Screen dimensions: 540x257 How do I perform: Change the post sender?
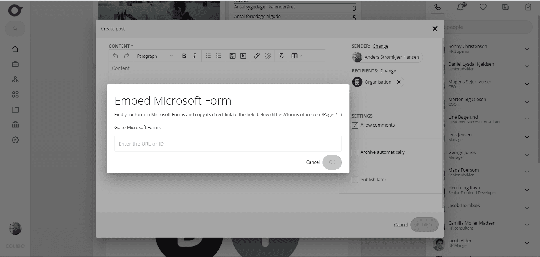(380, 46)
